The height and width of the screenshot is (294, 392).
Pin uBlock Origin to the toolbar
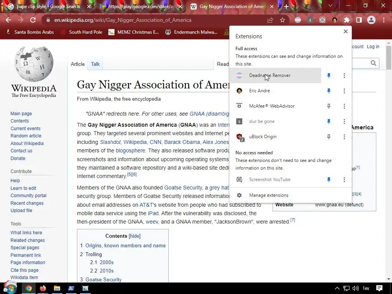pyautogui.click(x=329, y=137)
